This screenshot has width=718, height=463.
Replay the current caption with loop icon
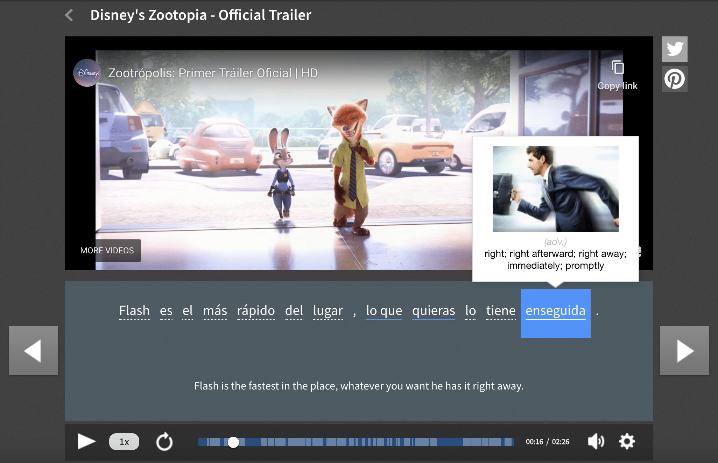[164, 442]
